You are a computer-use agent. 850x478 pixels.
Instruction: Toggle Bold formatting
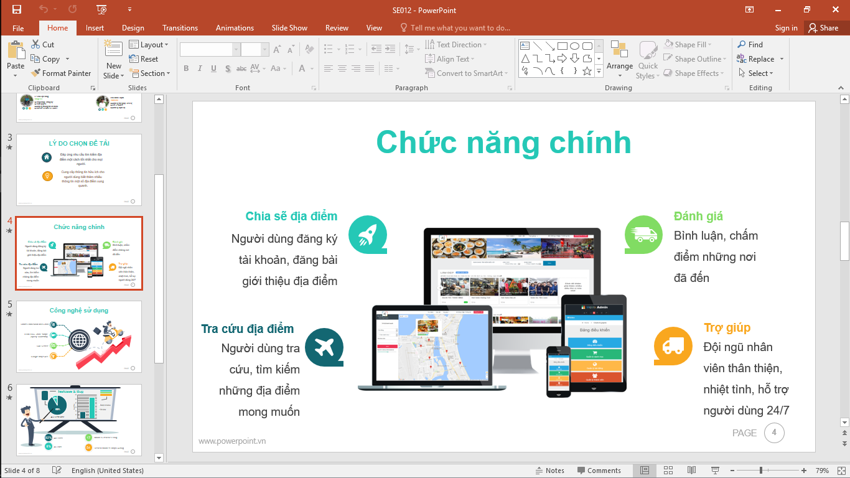pyautogui.click(x=185, y=68)
